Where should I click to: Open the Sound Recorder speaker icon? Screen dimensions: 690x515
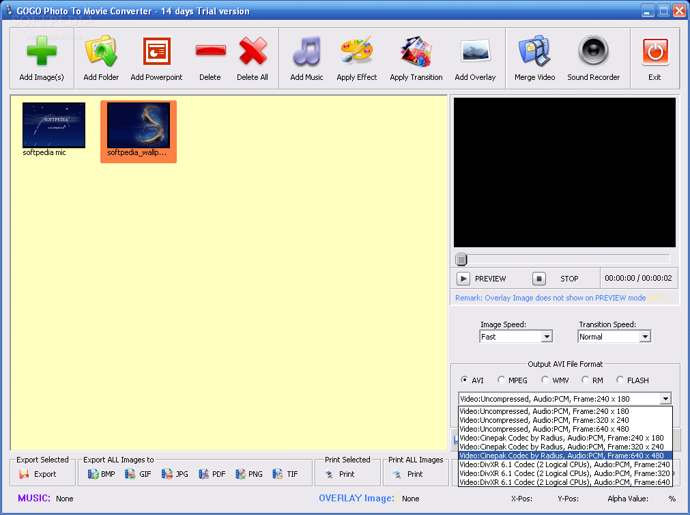pos(593,51)
